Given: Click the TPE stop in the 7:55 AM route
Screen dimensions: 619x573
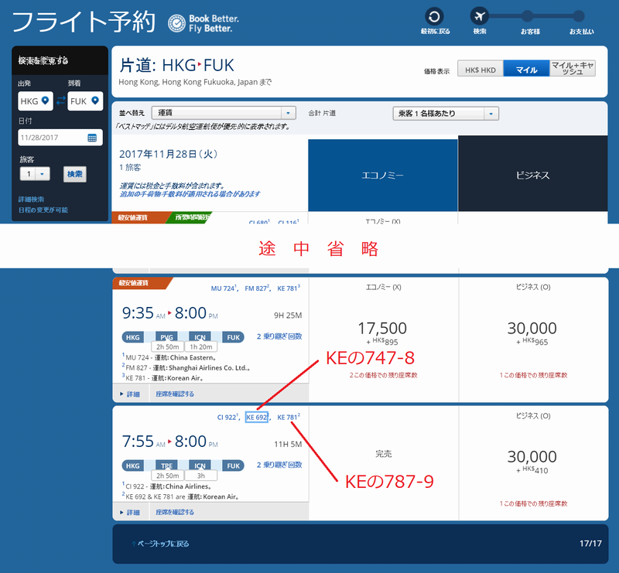Looking at the screenshot, I should point(166,466).
